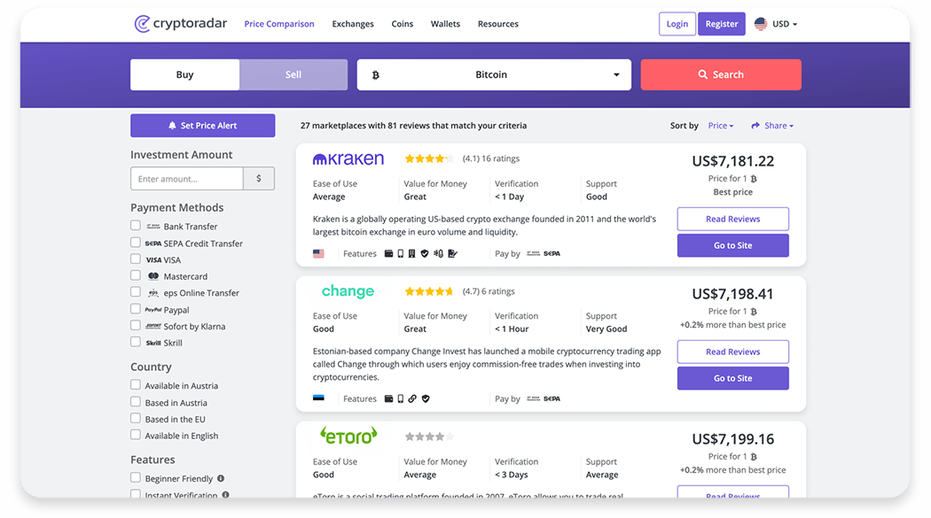Enable the VISA payment filter
The image size is (931, 518).
(136, 259)
